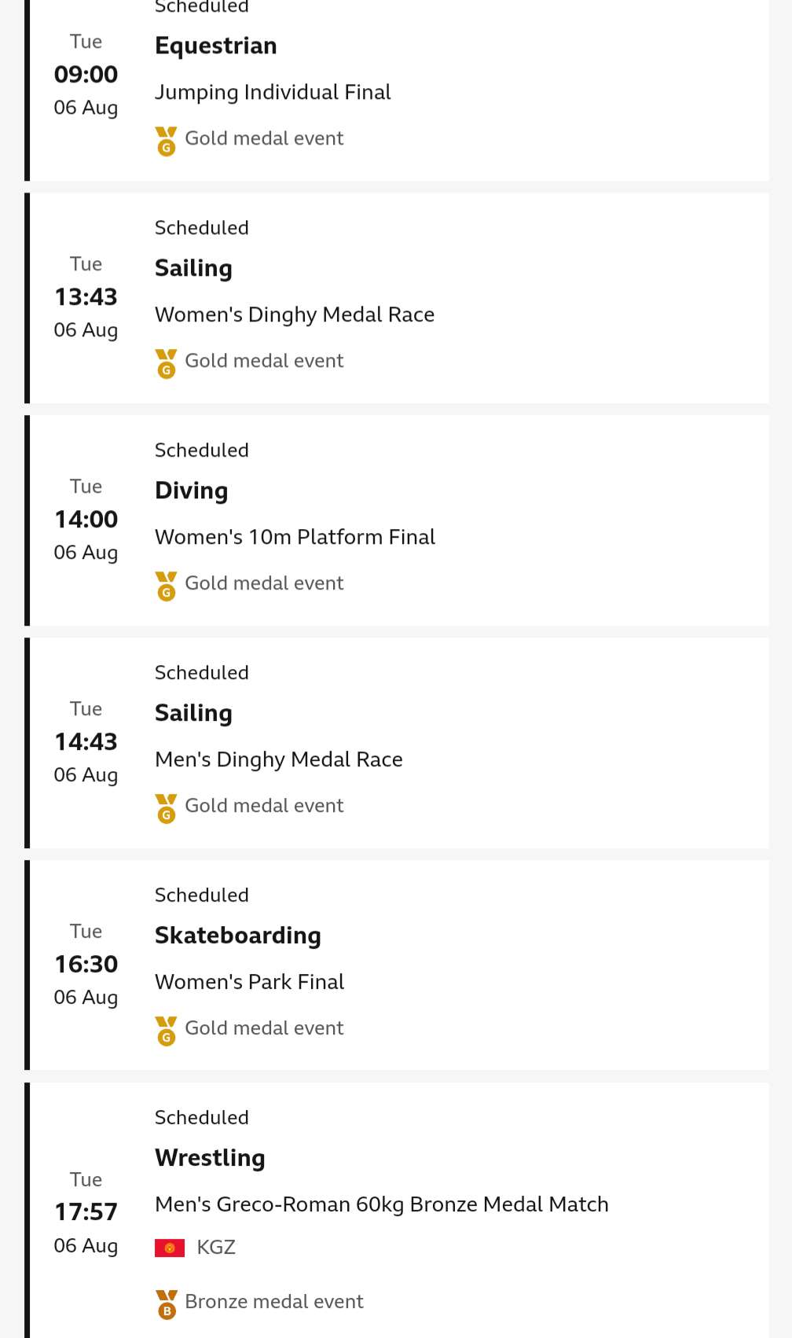Click the Kyrgyzstan flag icon

[170, 1248]
